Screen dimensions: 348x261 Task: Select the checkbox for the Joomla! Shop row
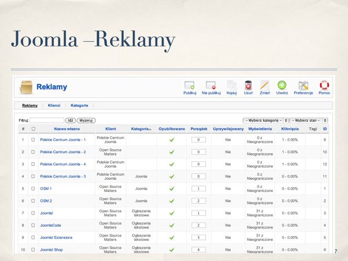(33, 249)
